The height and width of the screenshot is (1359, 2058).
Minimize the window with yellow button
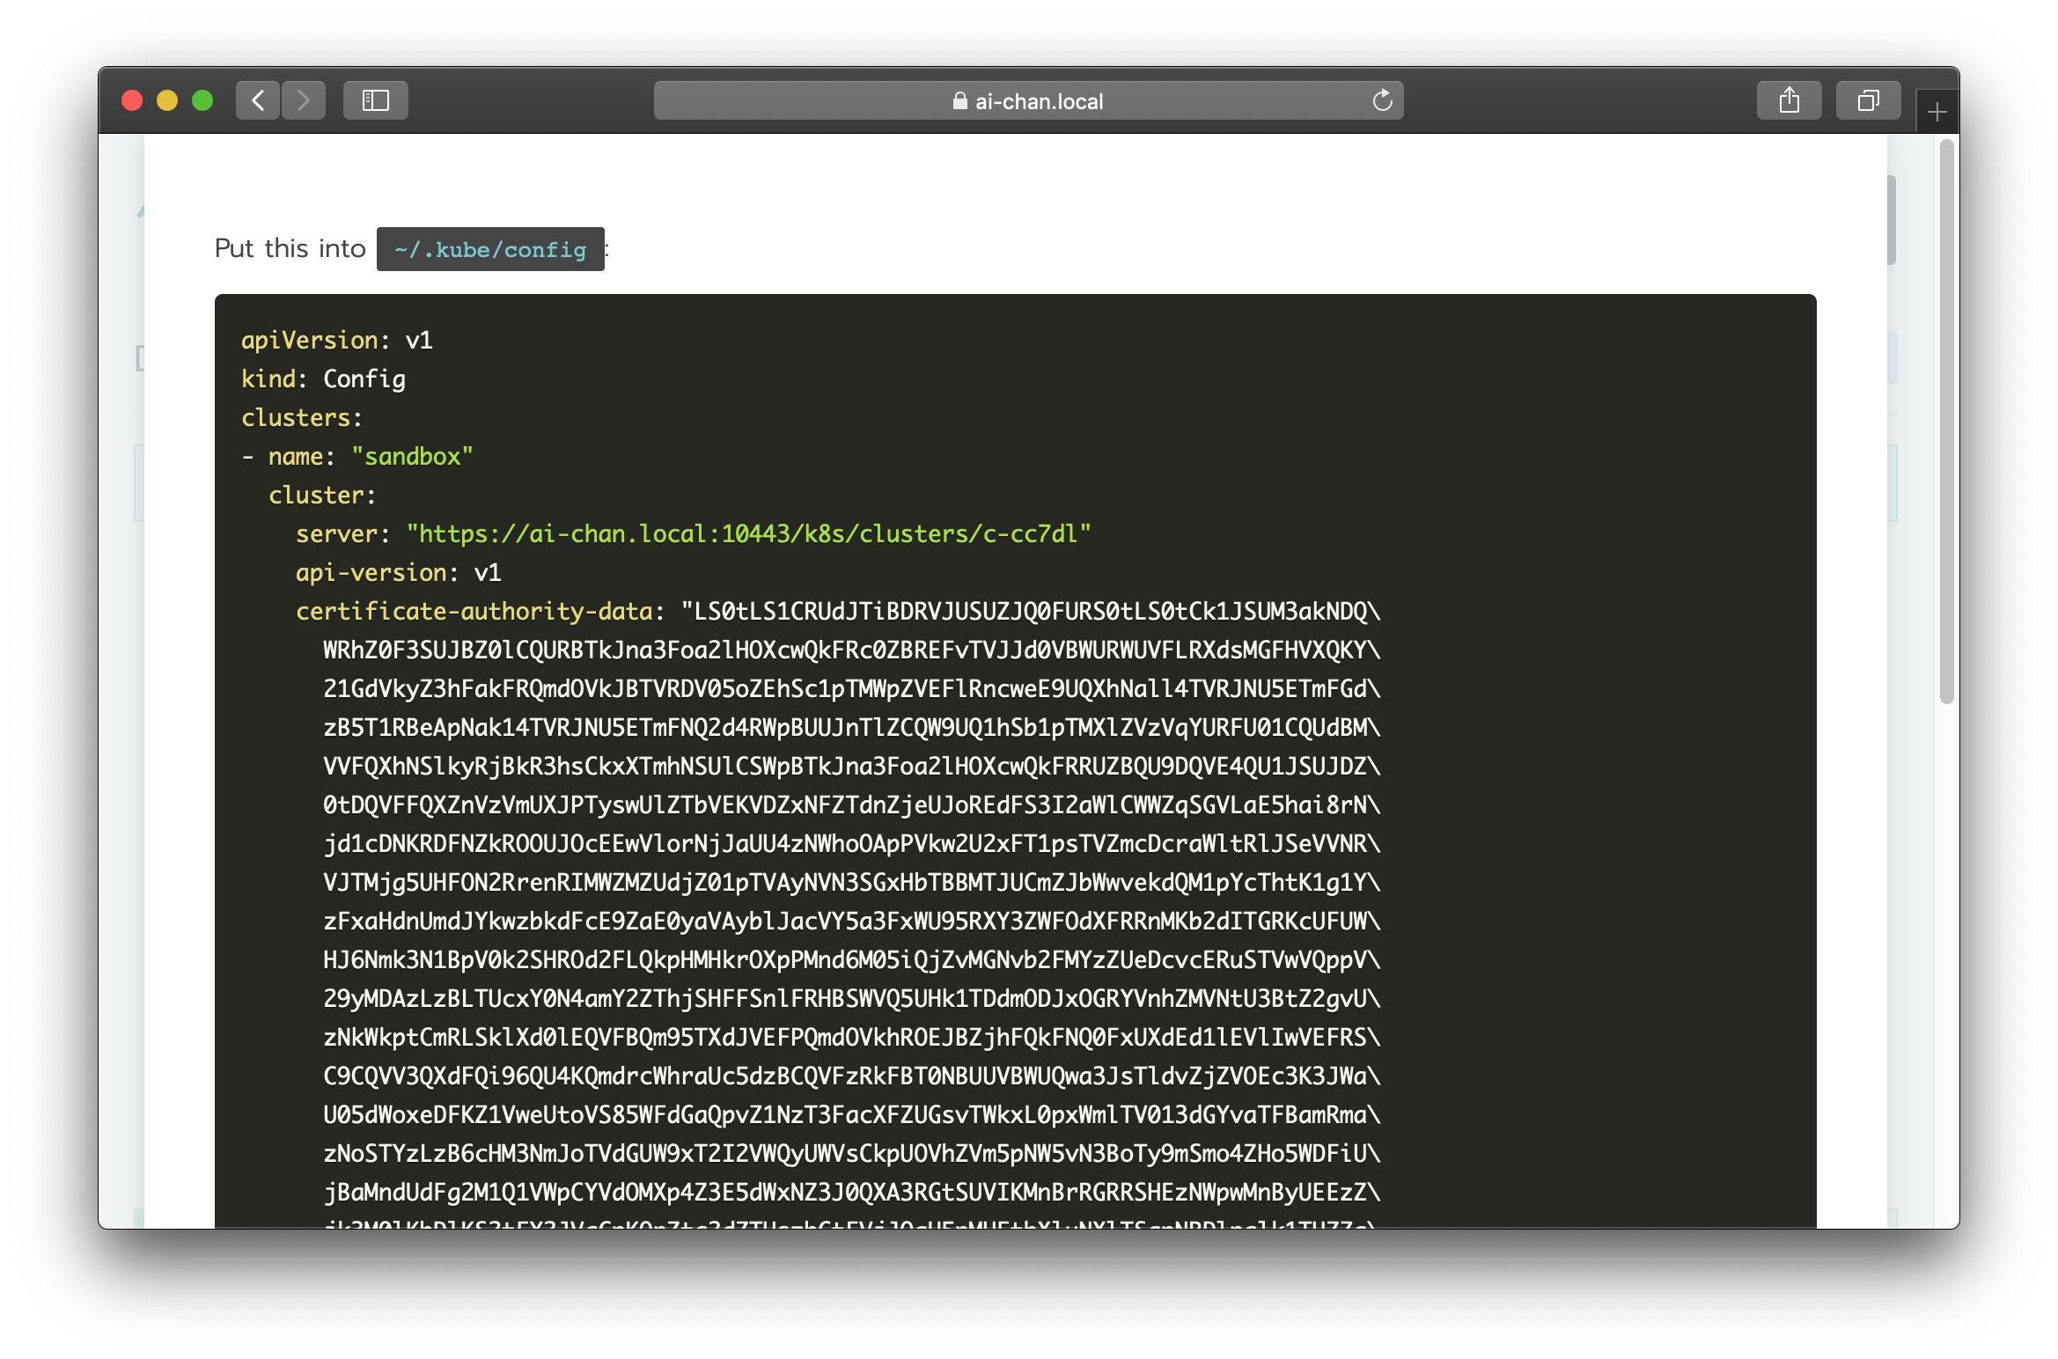pos(167,100)
